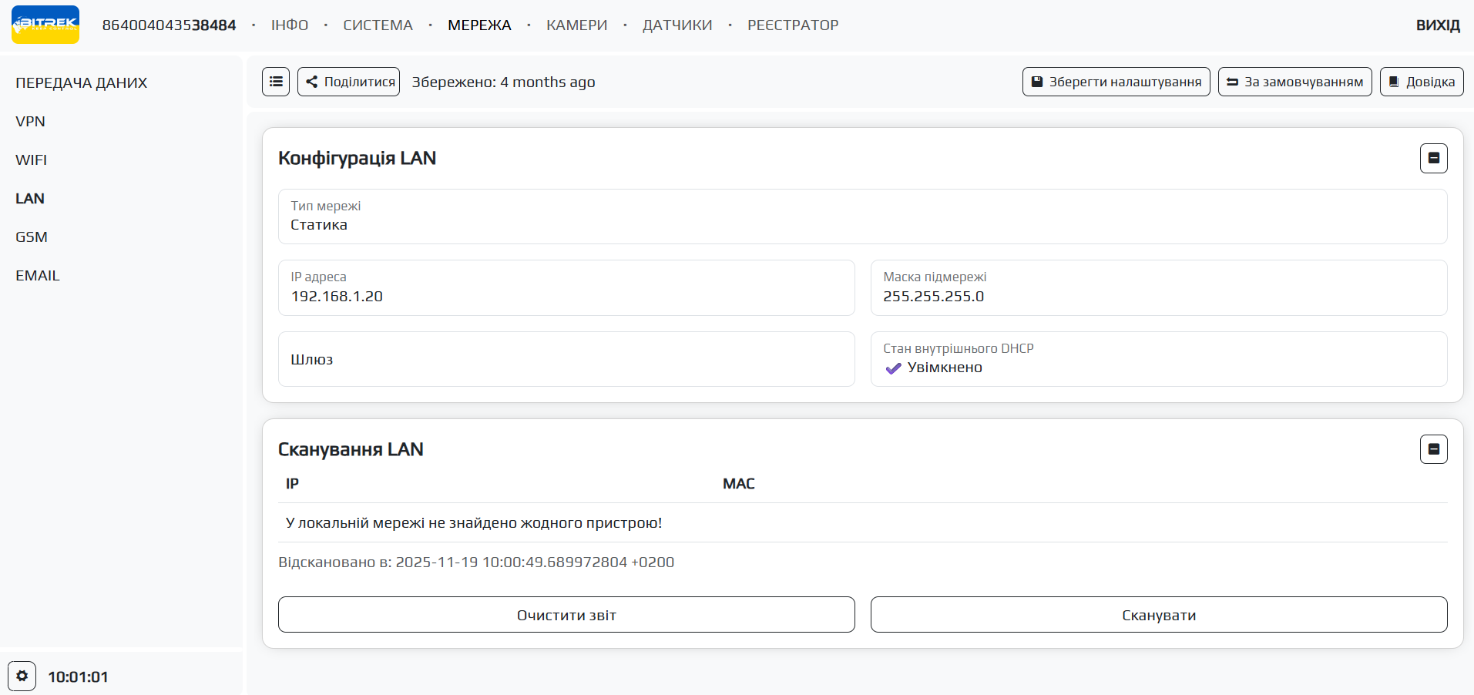
Task: Click the Share (Поділитися) button
Action: click(349, 82)
